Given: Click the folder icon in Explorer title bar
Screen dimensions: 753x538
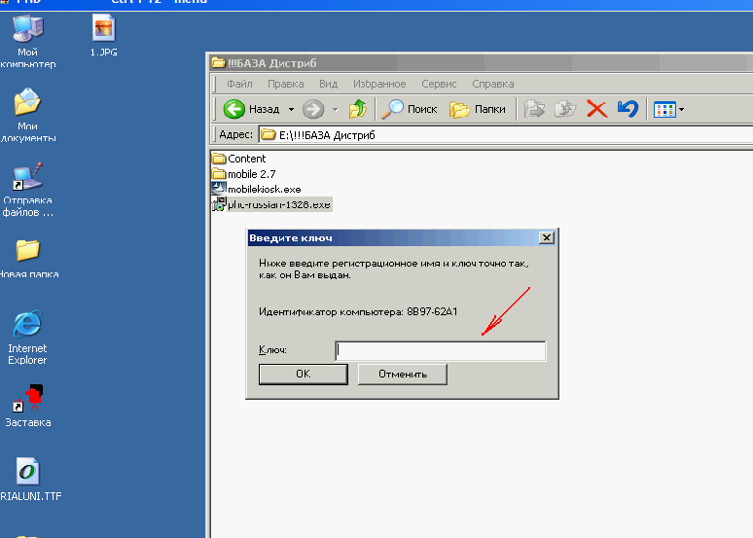Looking at the screenshot, I should coord(219,63).
